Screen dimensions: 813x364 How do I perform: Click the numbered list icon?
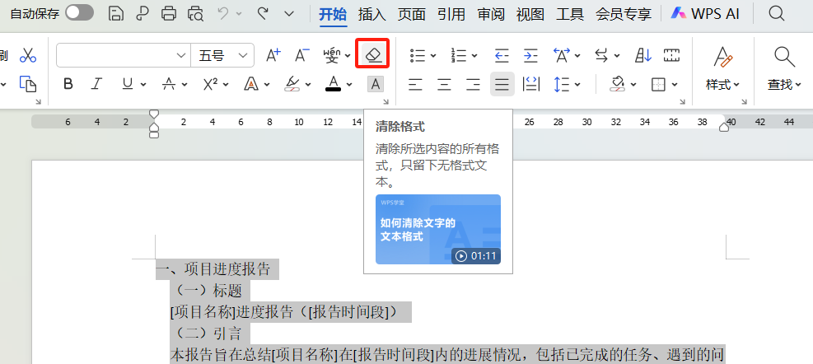(460, 55)
